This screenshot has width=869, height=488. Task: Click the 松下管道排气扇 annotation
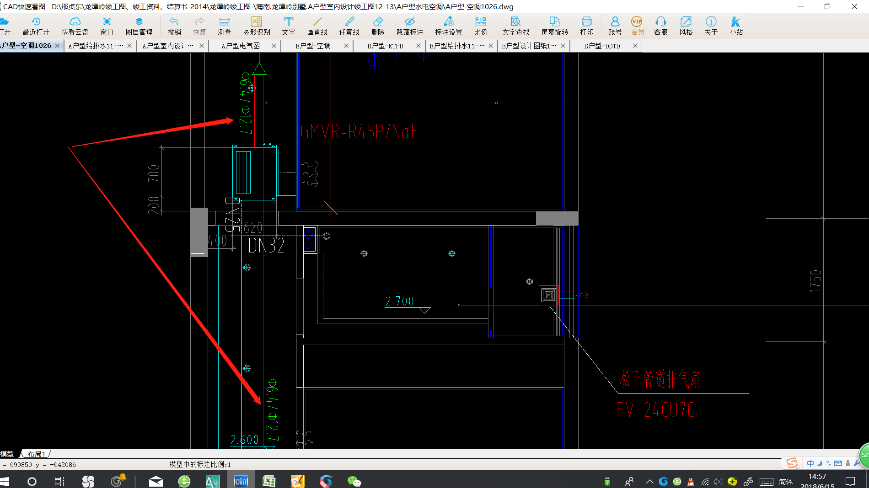[660, 380]
